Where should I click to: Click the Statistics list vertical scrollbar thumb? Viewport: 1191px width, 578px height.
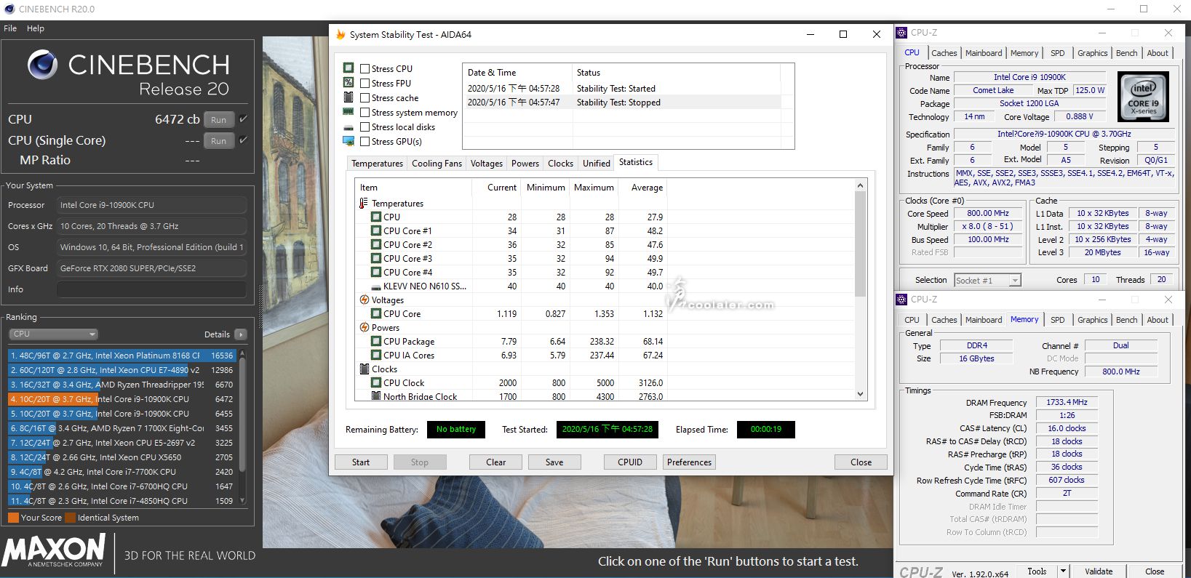pyautogui.click(x=860, y=244)
